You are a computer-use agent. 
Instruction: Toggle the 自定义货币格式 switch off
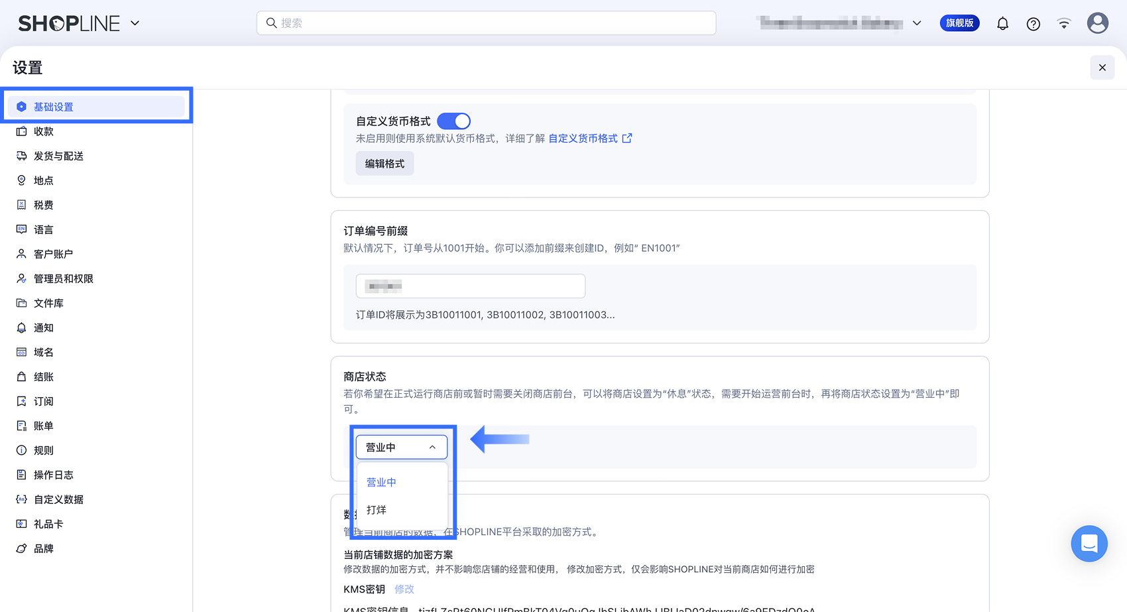453,121
